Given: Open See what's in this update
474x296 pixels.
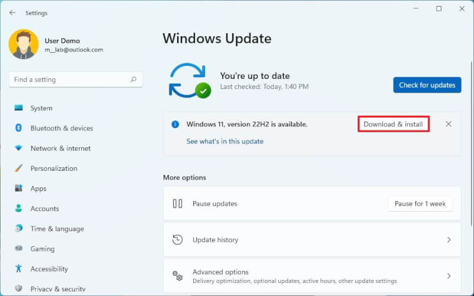Looking at the screenshot, I should [225, 141].
